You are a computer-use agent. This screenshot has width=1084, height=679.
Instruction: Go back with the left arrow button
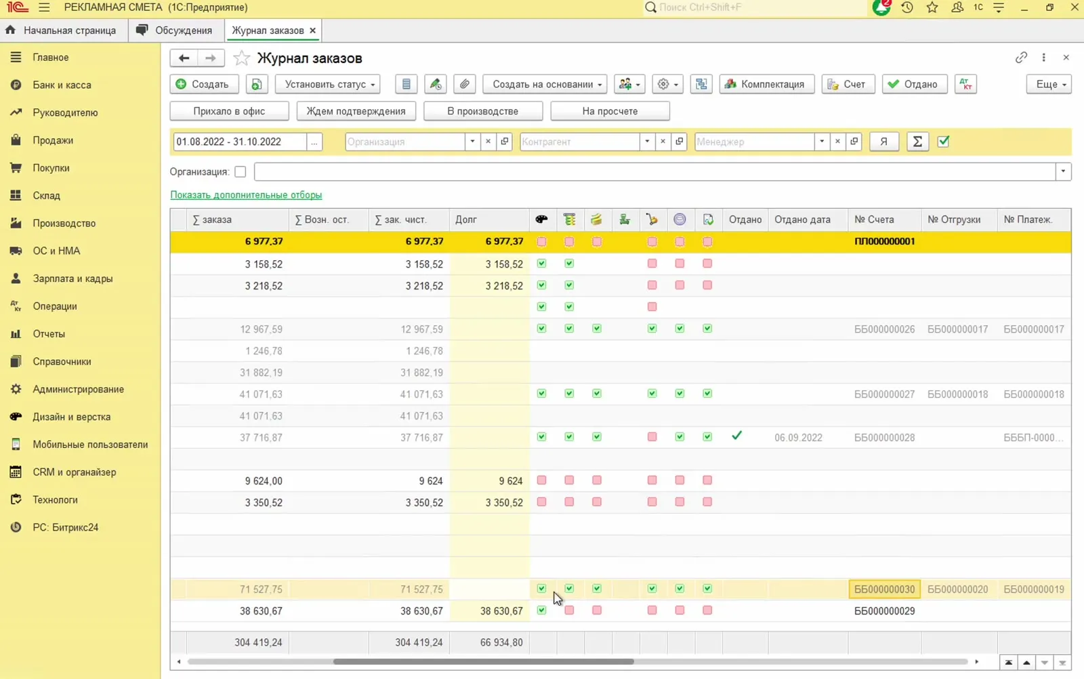coord(184,58)
